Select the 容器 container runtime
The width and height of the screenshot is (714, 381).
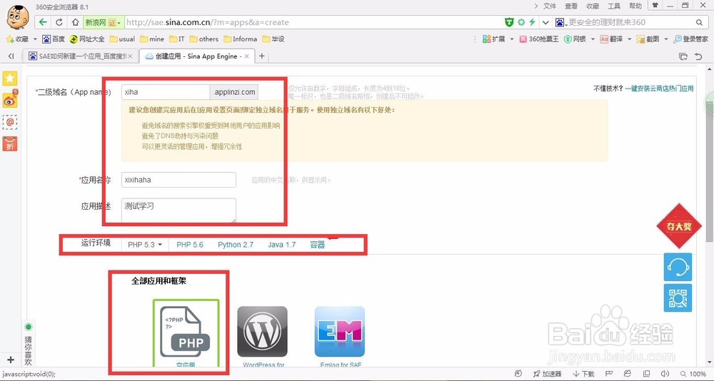coord(318,245)
